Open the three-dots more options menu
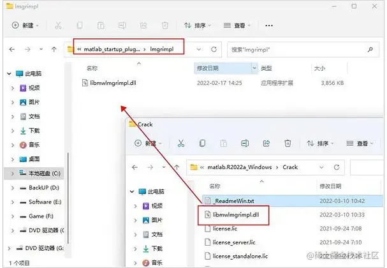Image resolution: width=387 pixels, height=268 pixels. (x=269, y=26)
